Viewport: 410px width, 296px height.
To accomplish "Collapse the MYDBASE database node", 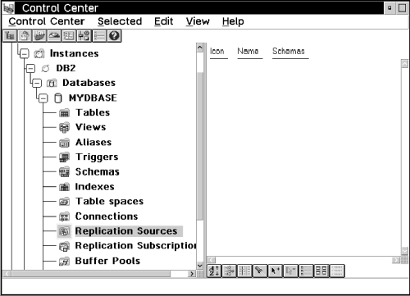I will (x=43, y=98).
